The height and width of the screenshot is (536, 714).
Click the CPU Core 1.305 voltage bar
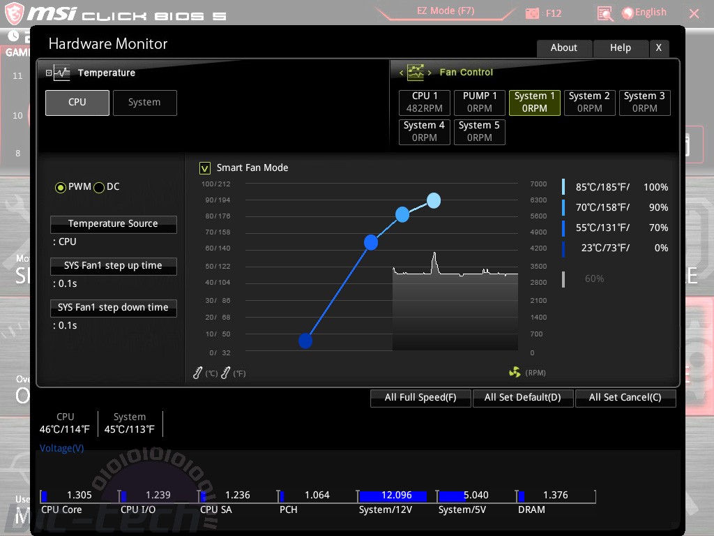[79, 496]
